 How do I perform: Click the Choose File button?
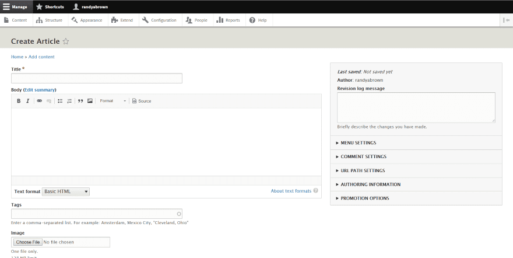point(27,242)
